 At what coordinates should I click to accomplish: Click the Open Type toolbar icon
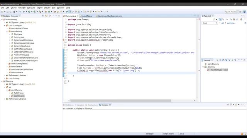tap(55, 11)
